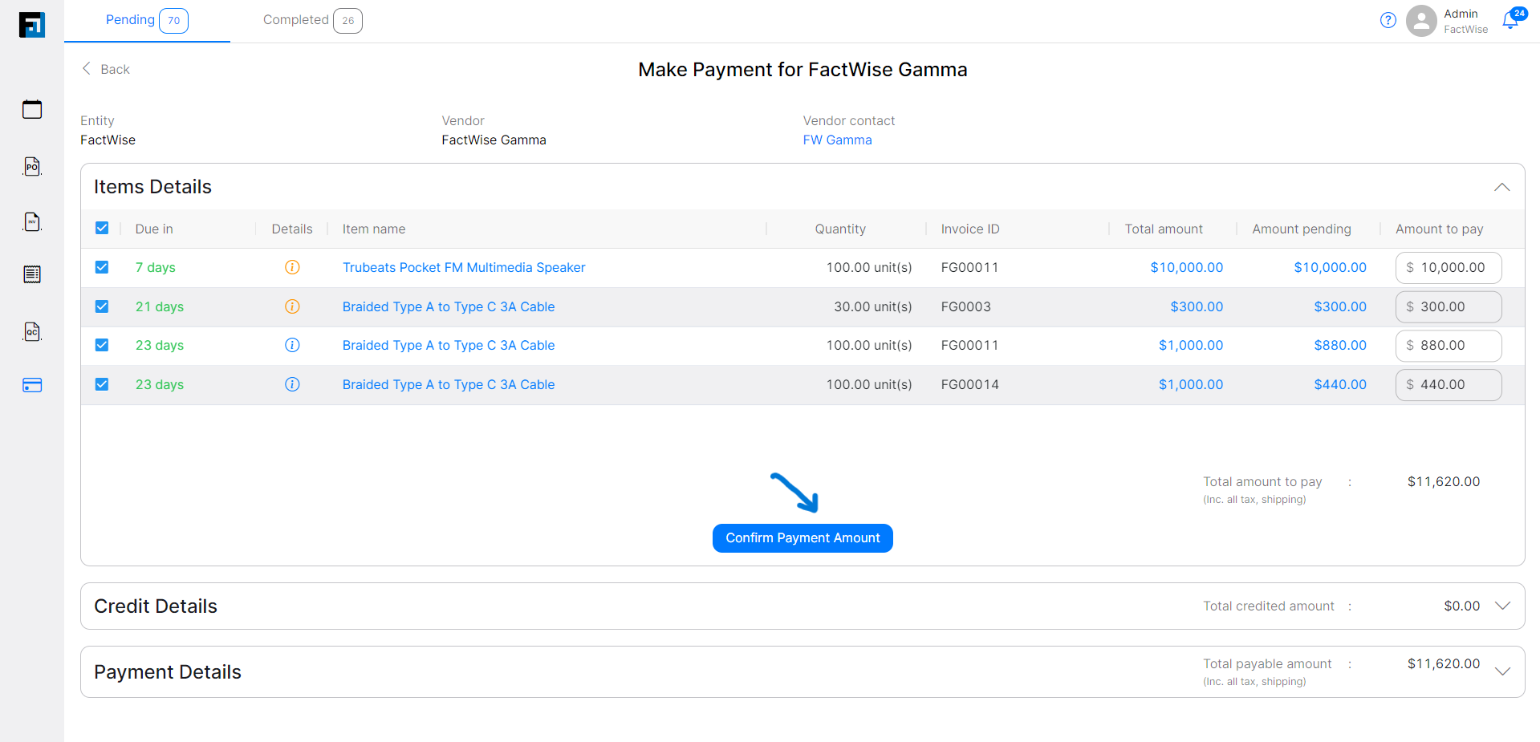
Task: Switch to the Completed tab
Action: tap(312, 20)
